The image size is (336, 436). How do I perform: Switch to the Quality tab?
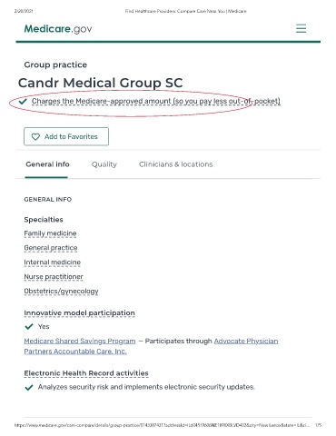[104, 164]
